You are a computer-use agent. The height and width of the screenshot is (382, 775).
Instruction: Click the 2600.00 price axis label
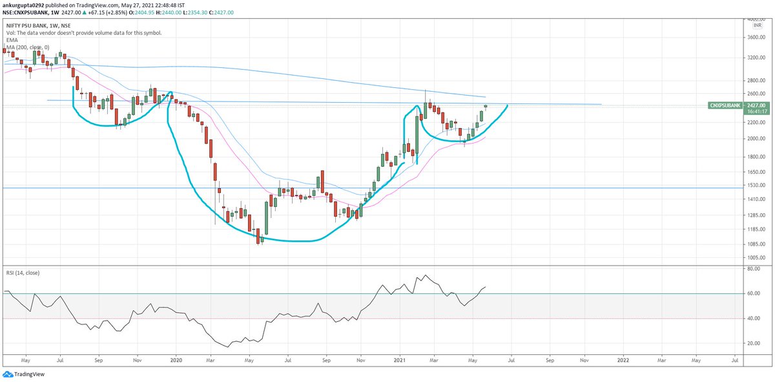click(x=756, y=94)
